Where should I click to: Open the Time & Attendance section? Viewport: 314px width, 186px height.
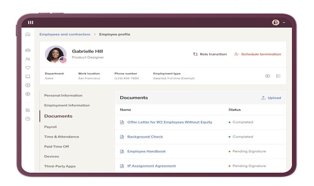point(61,137)
